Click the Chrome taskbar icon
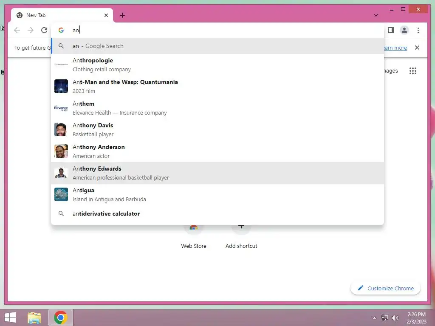 61,318
